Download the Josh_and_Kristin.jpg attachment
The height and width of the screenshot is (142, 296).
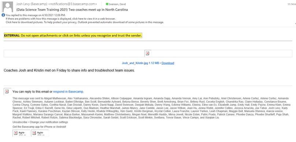pyautogui.click(x=168, y=63)
